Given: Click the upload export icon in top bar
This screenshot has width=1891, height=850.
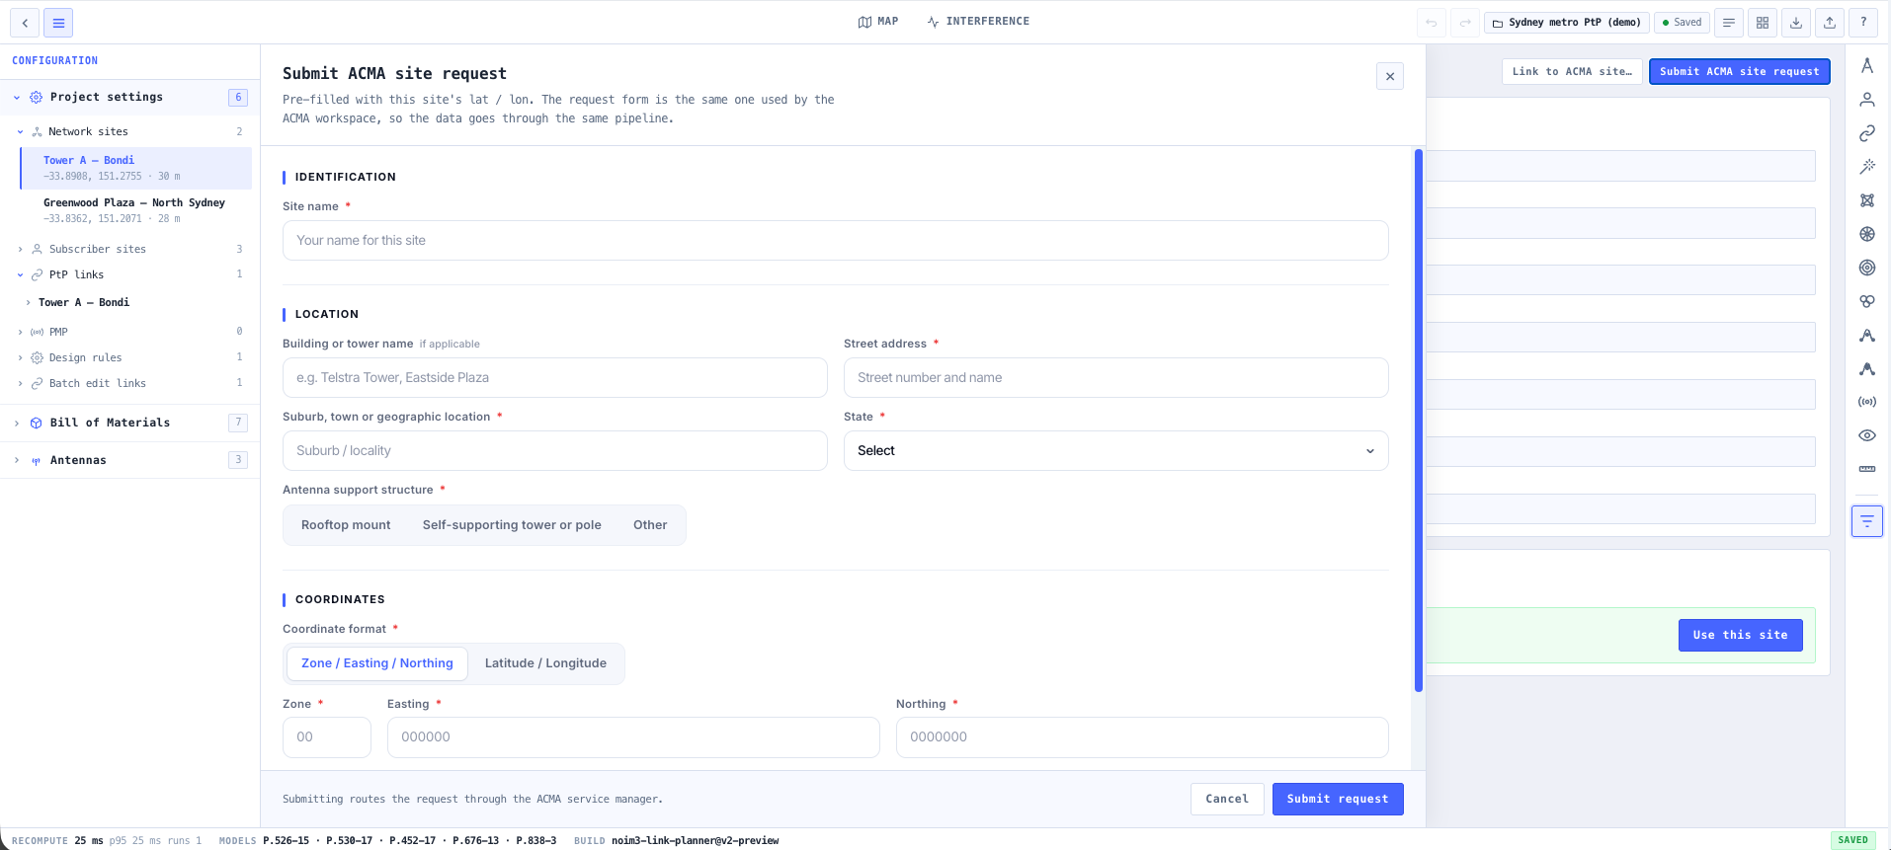Looking at the screenshot, I should tap(1830, 23).
